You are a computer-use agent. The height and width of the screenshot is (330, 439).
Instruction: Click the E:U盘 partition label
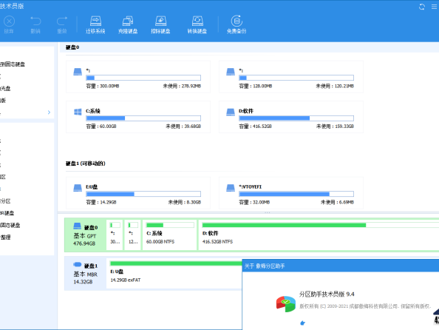[92, 186]
